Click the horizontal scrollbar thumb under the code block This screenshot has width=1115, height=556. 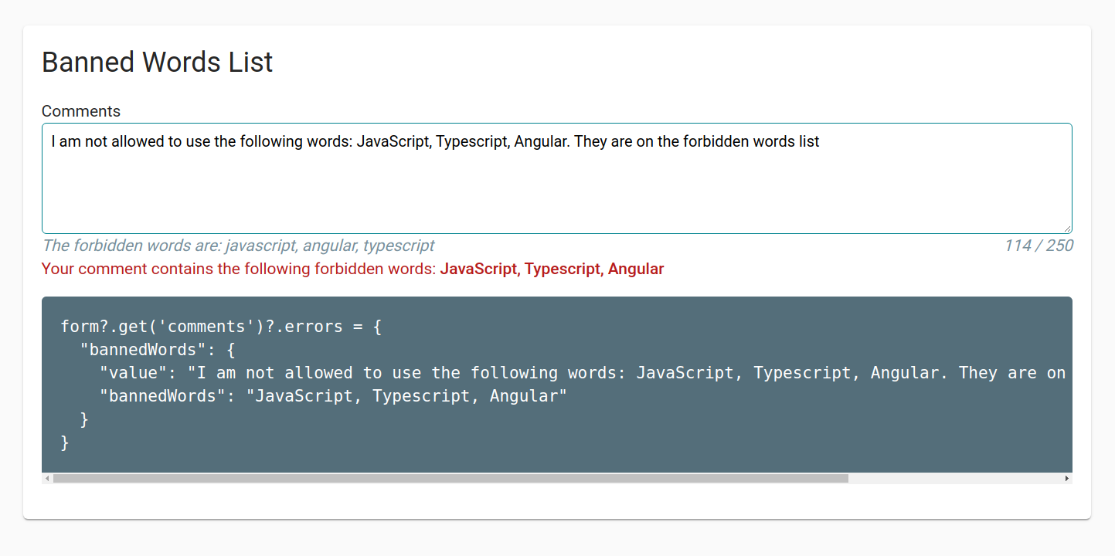coord(450,479)
